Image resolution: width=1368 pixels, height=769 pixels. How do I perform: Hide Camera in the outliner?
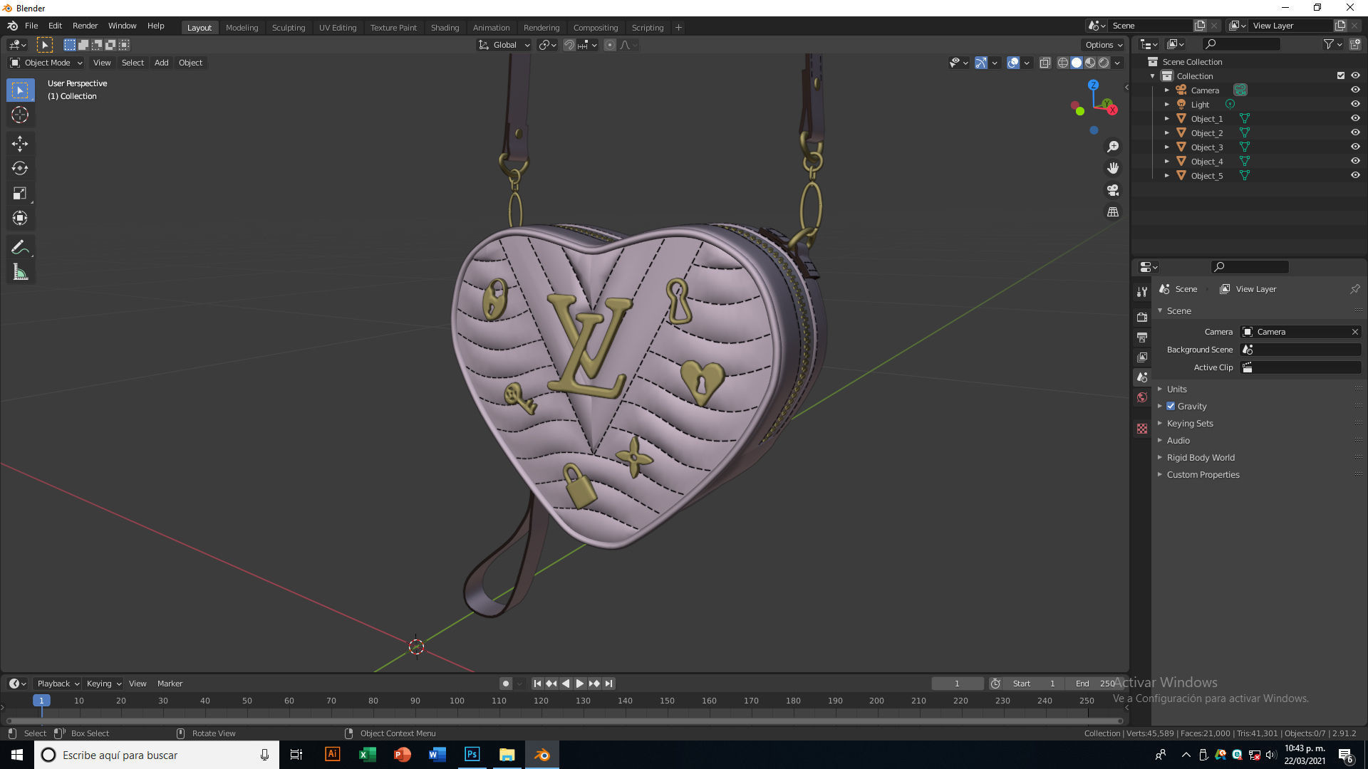tap(1355, 90)
